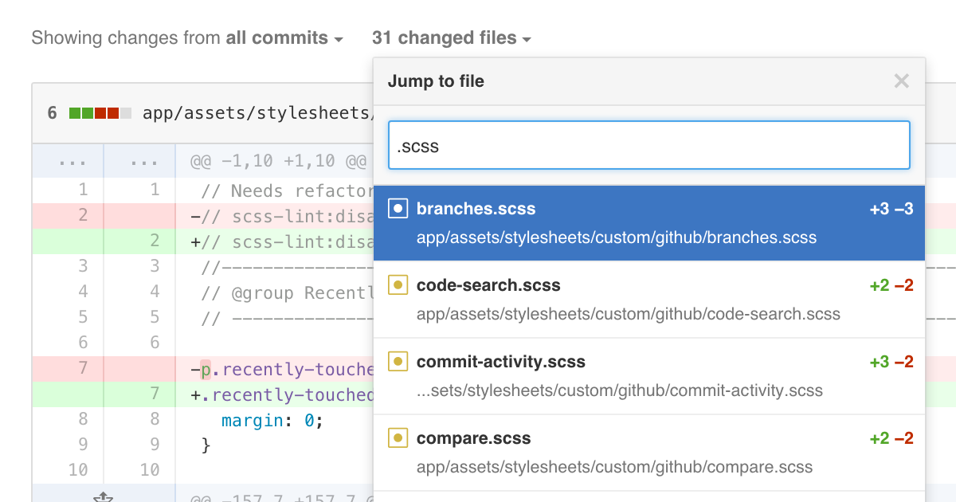Click the expand-diff unfold arrow below the line numbers

tap(104, 496)
